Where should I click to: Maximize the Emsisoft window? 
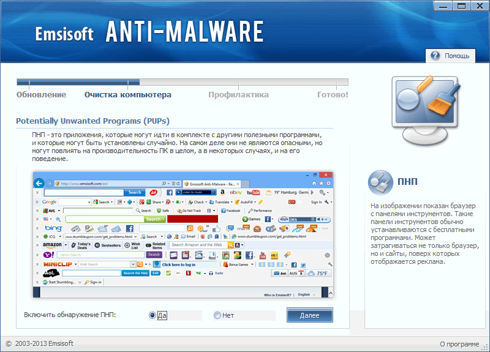[x=462, y=6]
